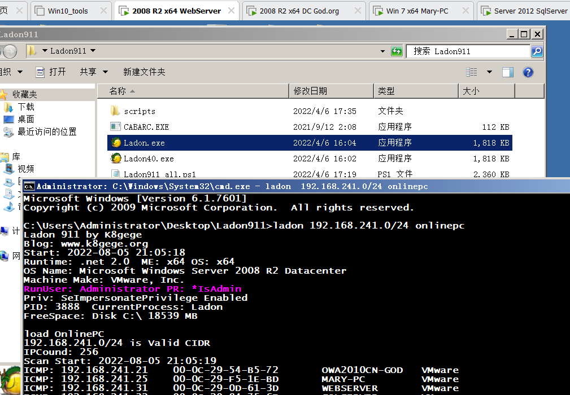The image size is (570, 395).
Task: Open the scripts folder
Action: [139, 111]
